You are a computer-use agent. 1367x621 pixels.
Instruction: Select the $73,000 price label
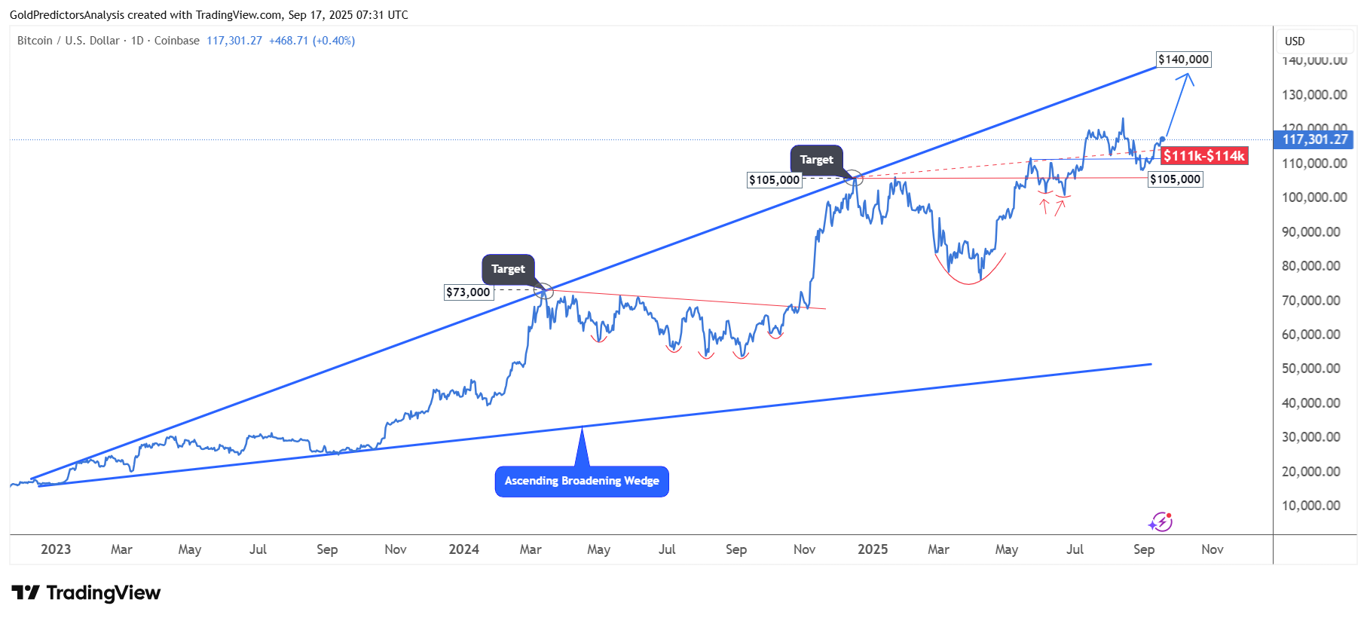click(468, 292)
